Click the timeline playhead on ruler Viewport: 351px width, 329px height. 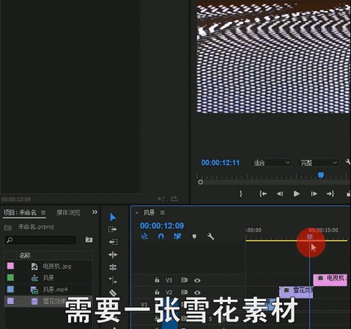[x=309, y=237]
